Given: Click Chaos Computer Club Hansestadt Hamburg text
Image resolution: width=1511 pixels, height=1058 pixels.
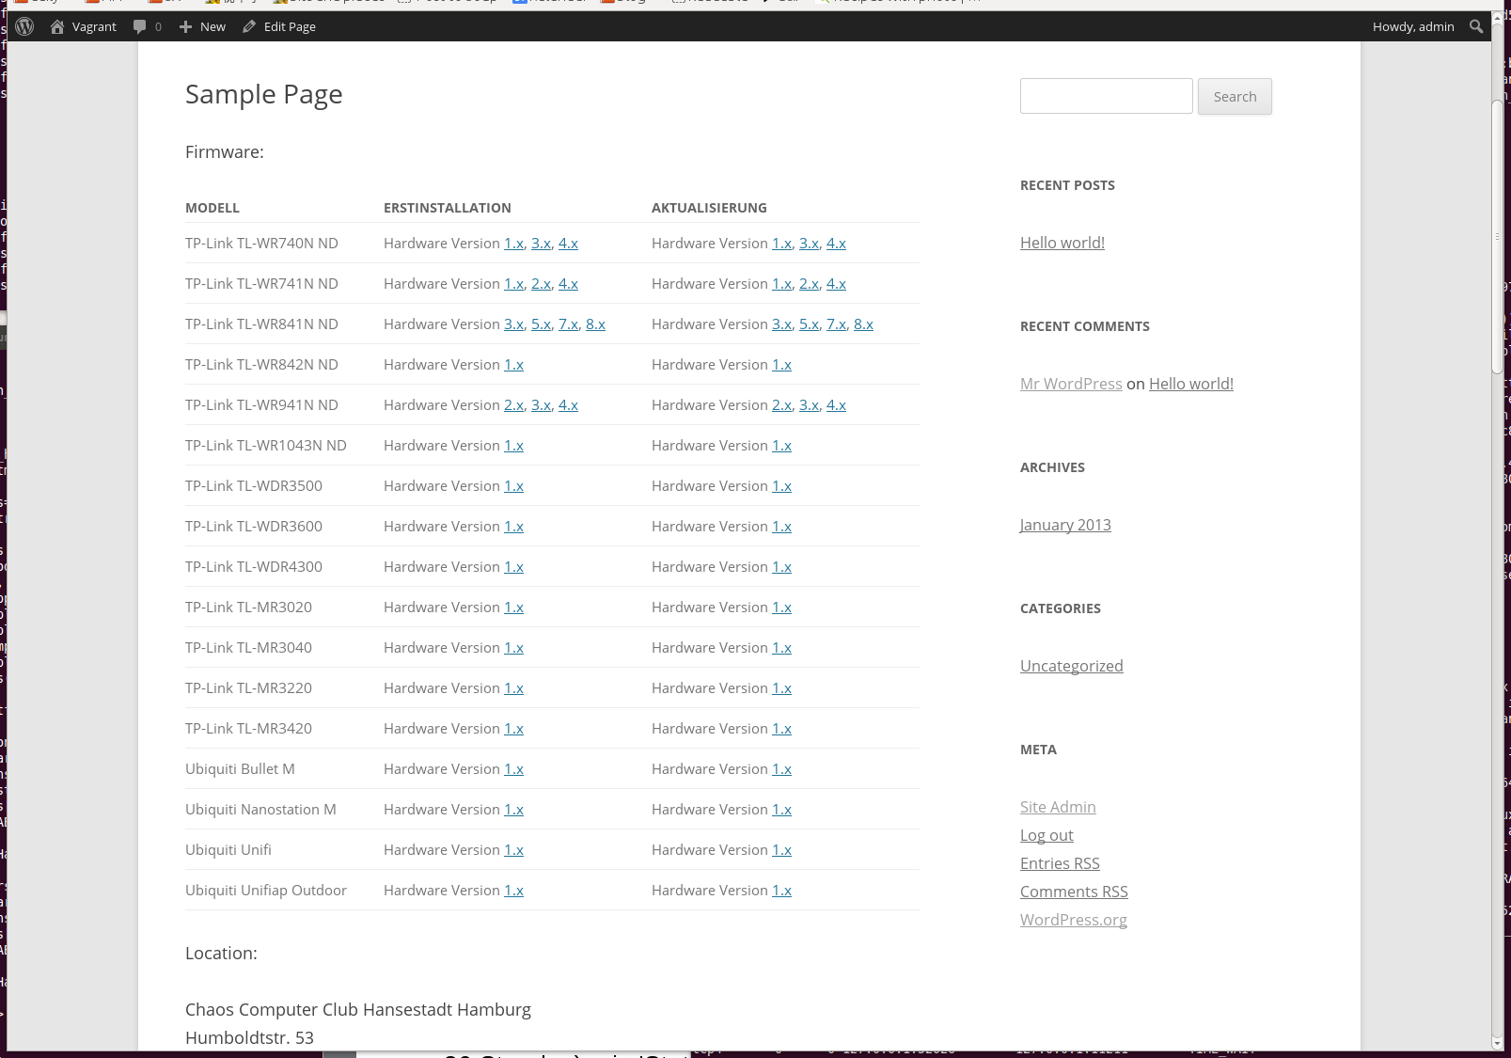Looking at the screenshot, I should tap(358, 1009).
